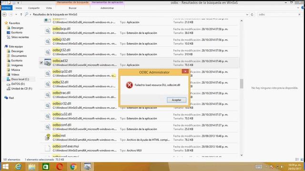This screenshot has width=305, height=171.
Task: Switch to large icons view in status bar
Action: (x=302, y=160)
